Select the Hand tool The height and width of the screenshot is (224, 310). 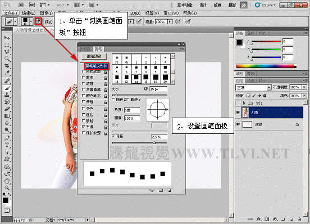7,181
